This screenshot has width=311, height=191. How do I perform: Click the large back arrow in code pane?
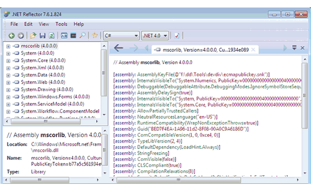point(119,48)
